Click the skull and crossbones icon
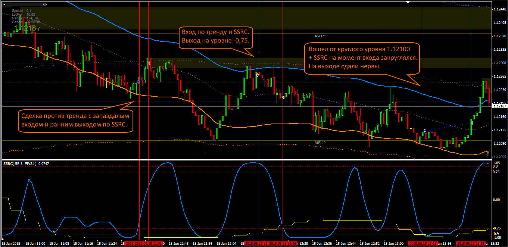 pyautogui.click(x=487, y=154)
